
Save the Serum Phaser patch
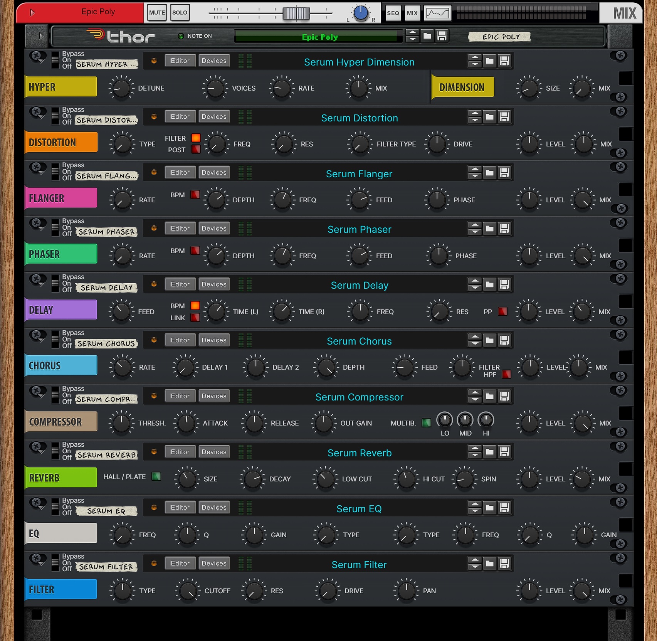(504, 229)
